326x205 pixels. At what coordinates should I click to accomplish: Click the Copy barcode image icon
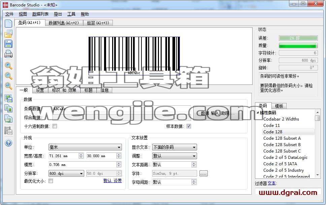[8, 108]
